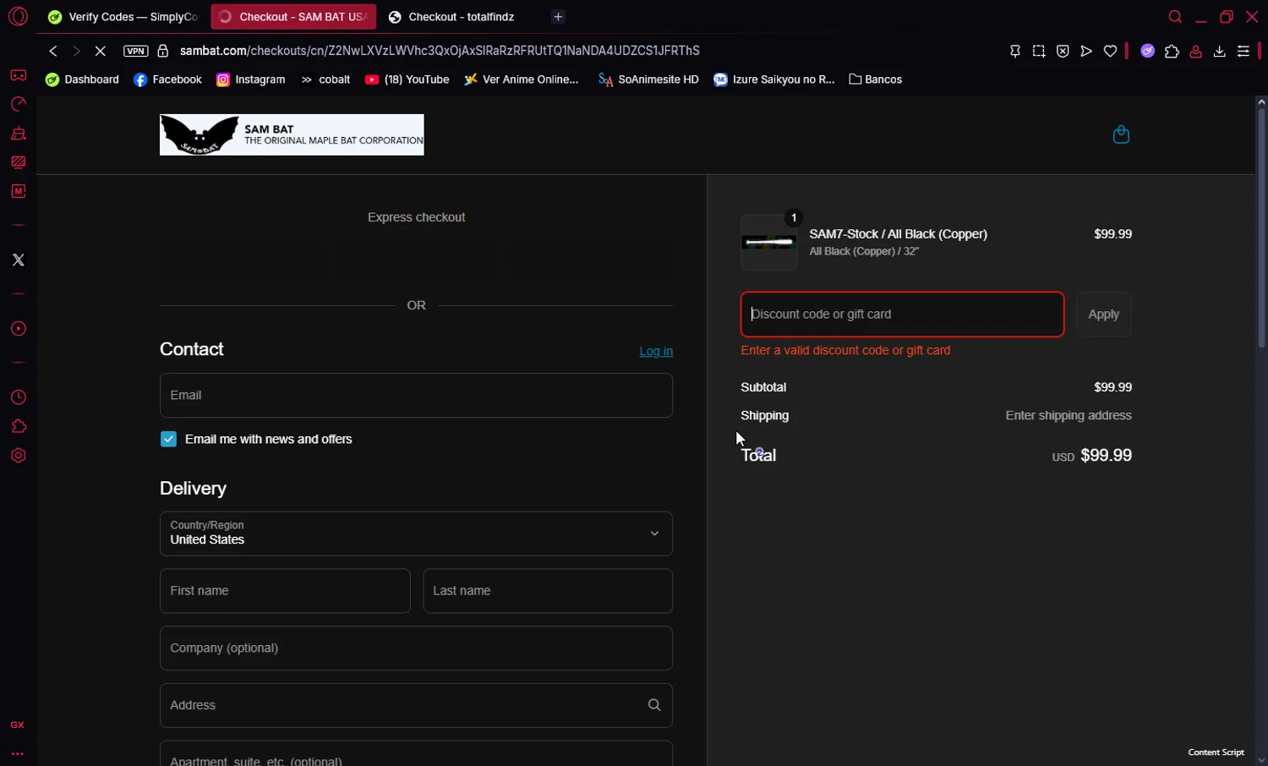Open the Opera GX main menu logo
The width and height of the screenshot is (1268, 766).
[18, 16]
